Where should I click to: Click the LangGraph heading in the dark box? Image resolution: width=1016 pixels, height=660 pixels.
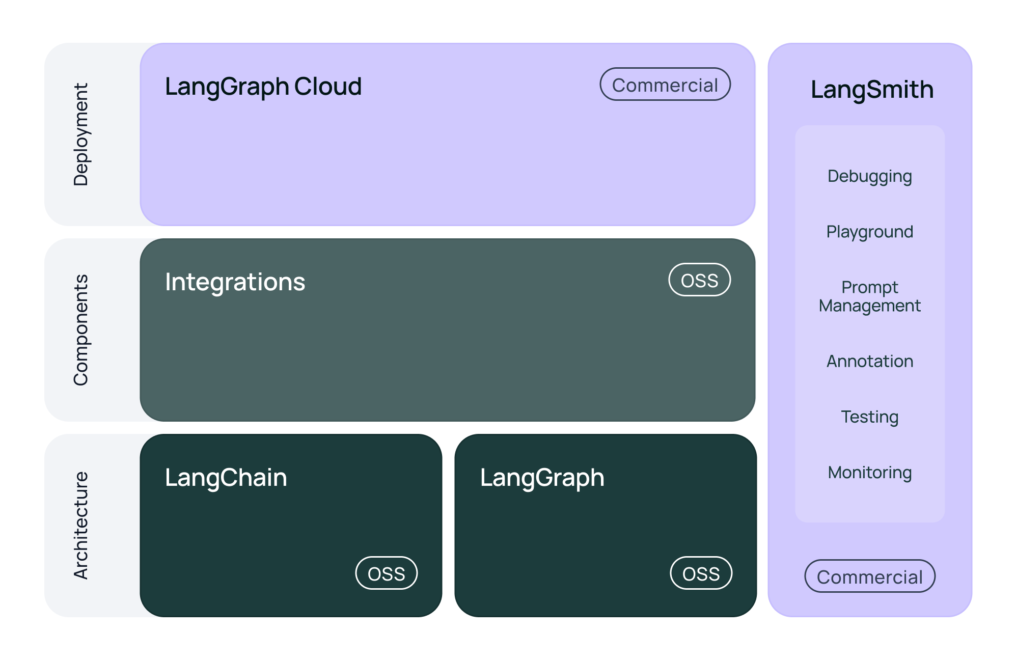tap(542, 478)
